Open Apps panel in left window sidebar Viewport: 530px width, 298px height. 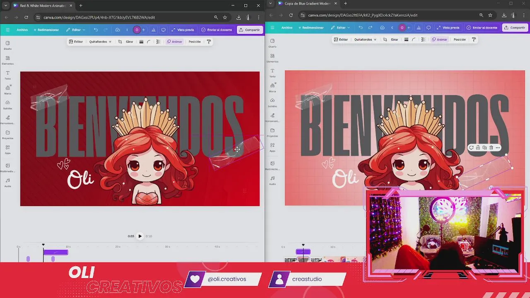pyautogui.click(x=7, y=149)
